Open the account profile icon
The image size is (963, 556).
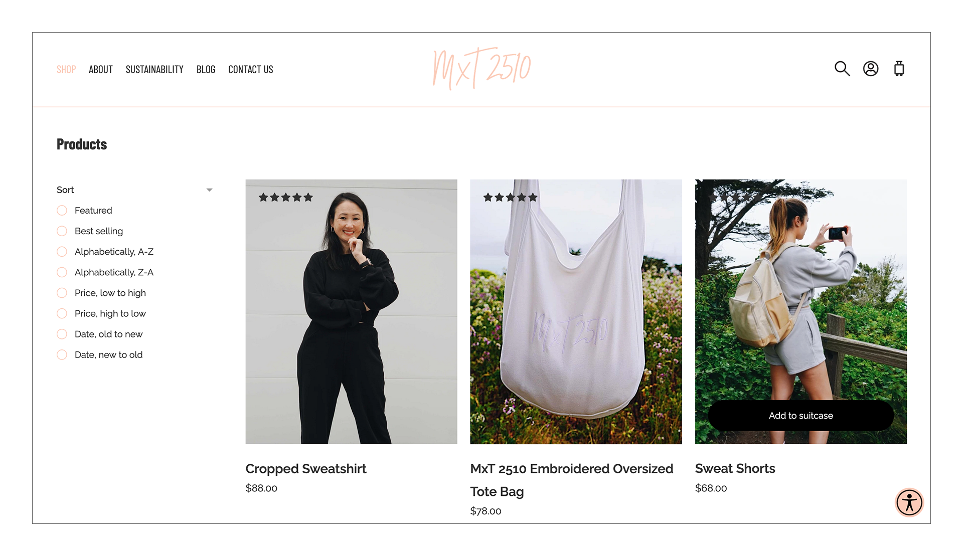(x=871, y=69)
